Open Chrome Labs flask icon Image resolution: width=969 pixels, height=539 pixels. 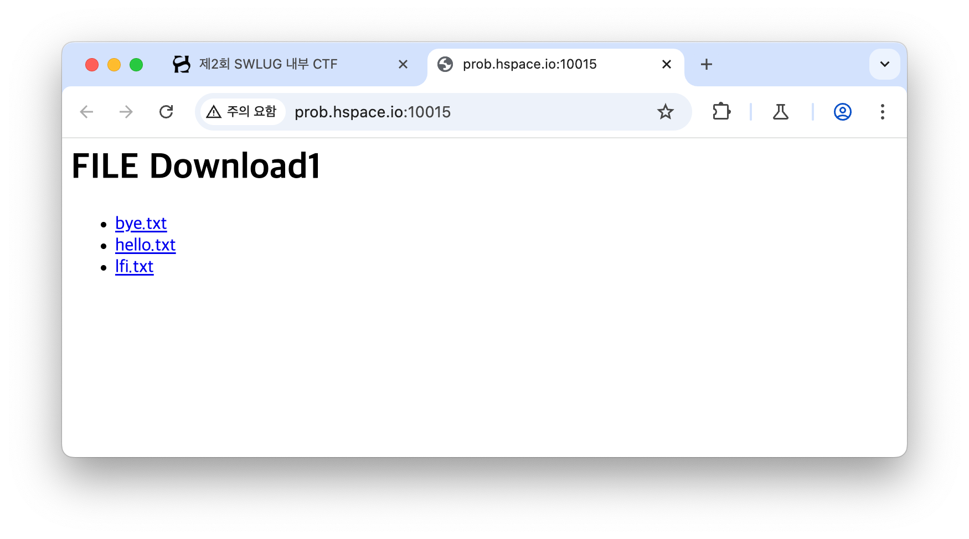pos(781,112)
